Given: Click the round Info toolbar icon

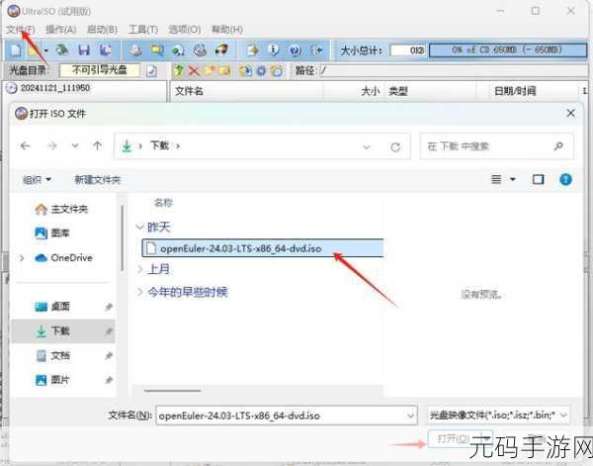Looking at the screenshot, I should [274, 50].
